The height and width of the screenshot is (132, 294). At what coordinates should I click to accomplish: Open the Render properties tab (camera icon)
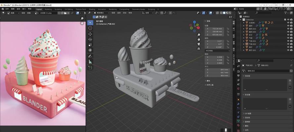tap(238, 71)
